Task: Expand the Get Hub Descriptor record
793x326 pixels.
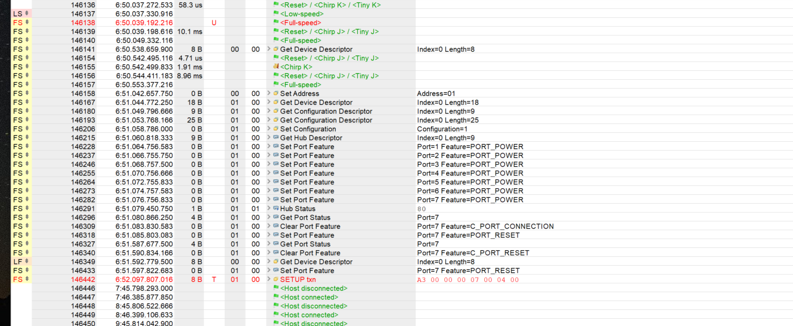Action: tap(269, 138)
